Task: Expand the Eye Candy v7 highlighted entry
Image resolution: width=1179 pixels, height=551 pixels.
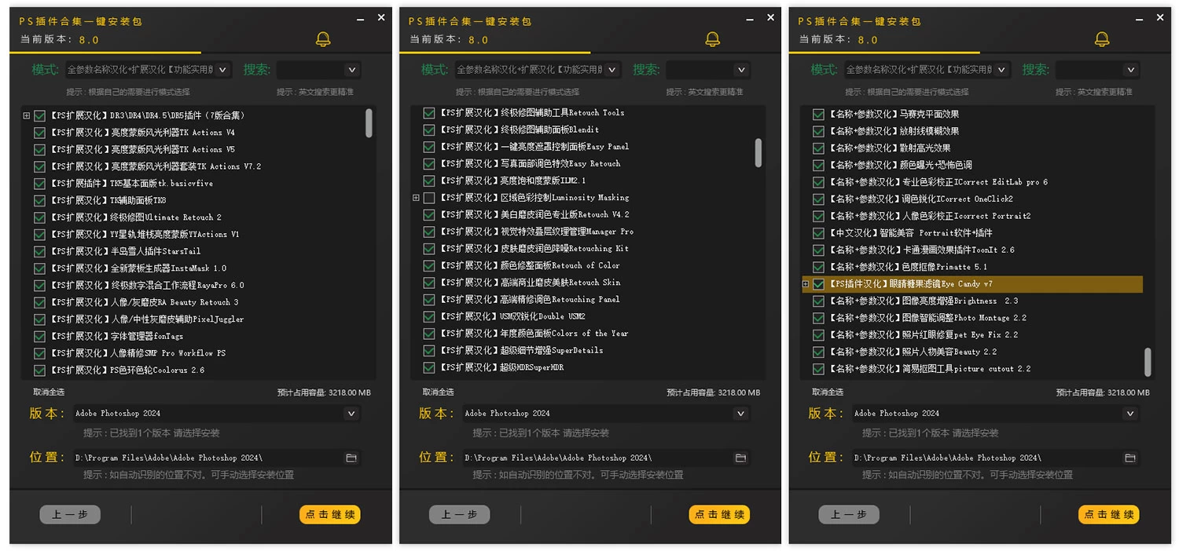Action: pos(805,283)
